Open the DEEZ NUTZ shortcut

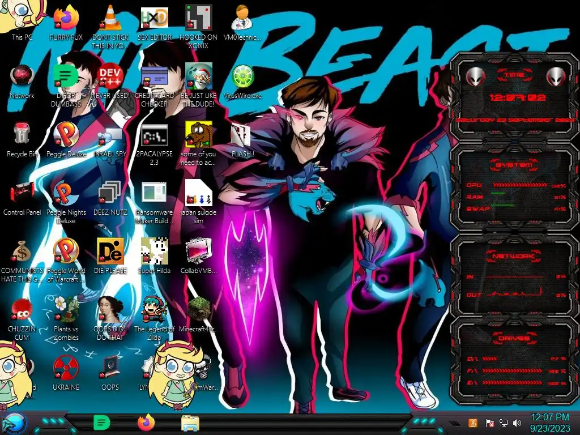pyautogui.click(x=110, y=198)
